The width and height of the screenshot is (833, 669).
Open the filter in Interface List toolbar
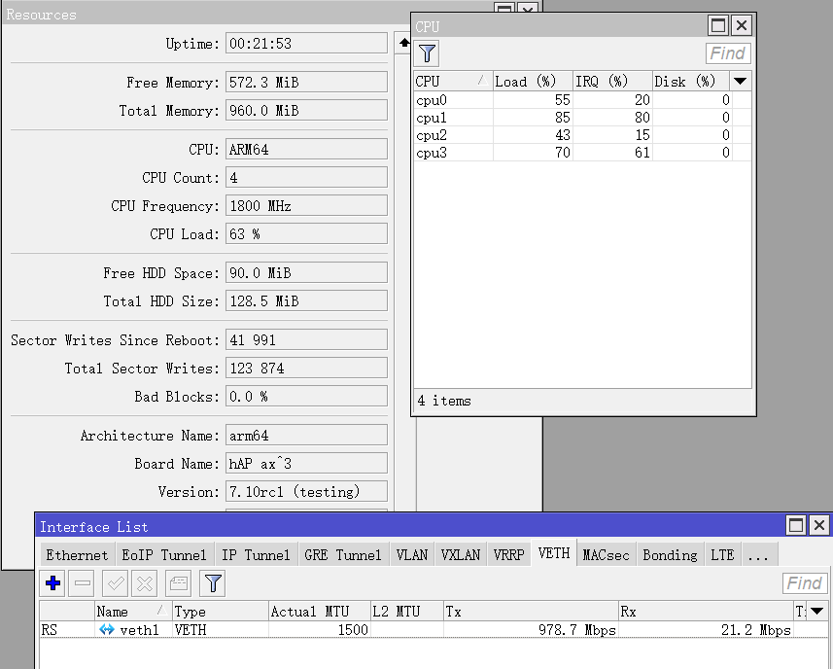(x=213, y=583)
